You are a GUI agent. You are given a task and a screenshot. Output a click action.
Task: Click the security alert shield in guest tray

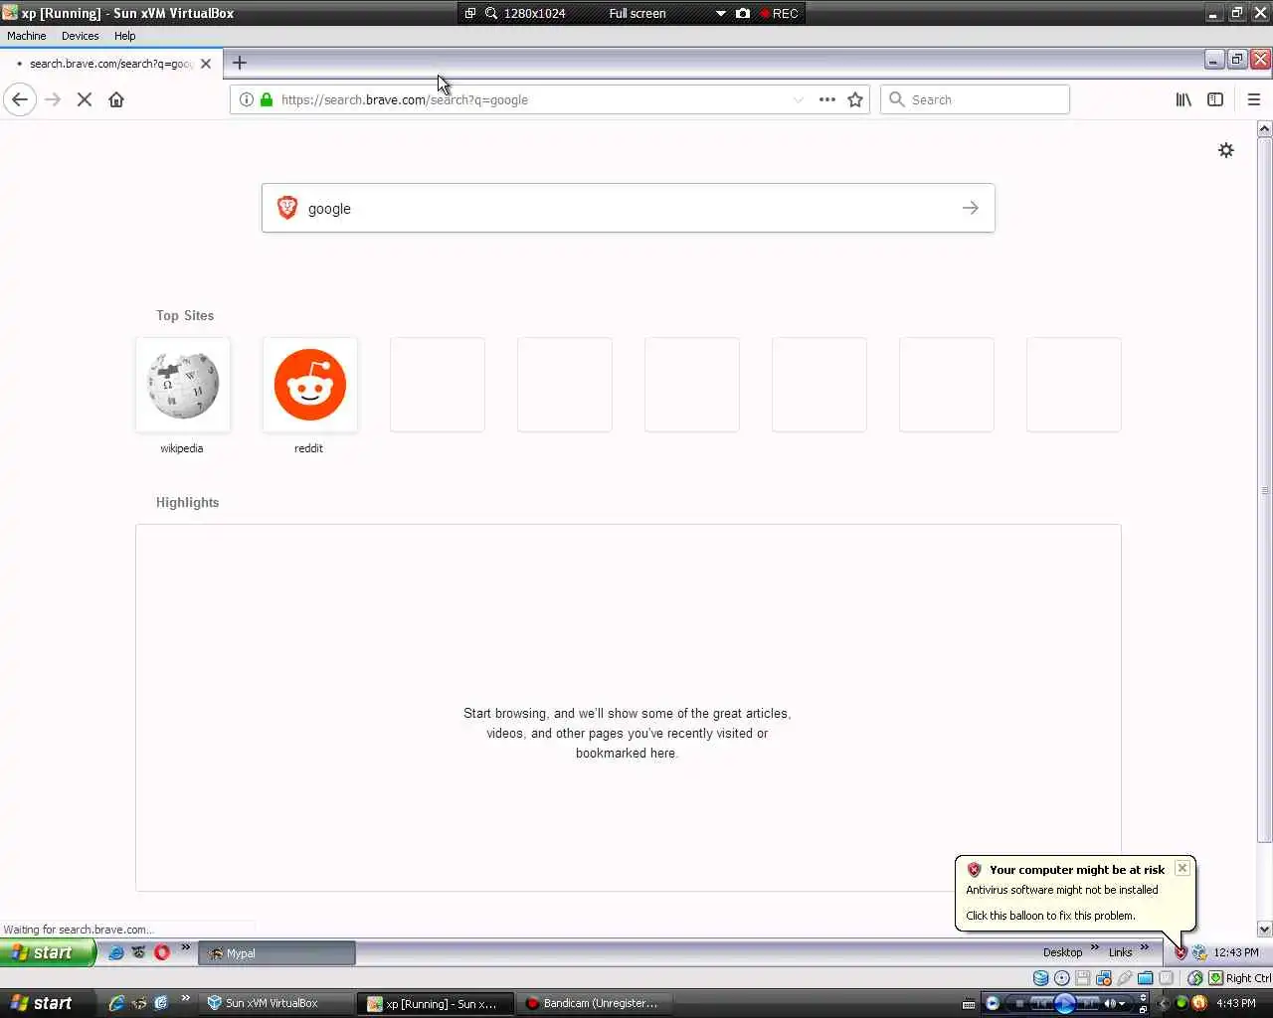pyautogui.click(x=1181, y=952)
